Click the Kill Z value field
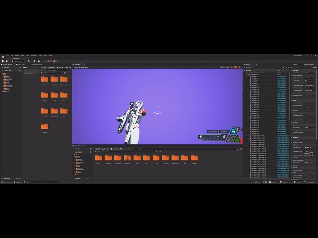Screen dimensions: 318x238 tap(309, 108)
